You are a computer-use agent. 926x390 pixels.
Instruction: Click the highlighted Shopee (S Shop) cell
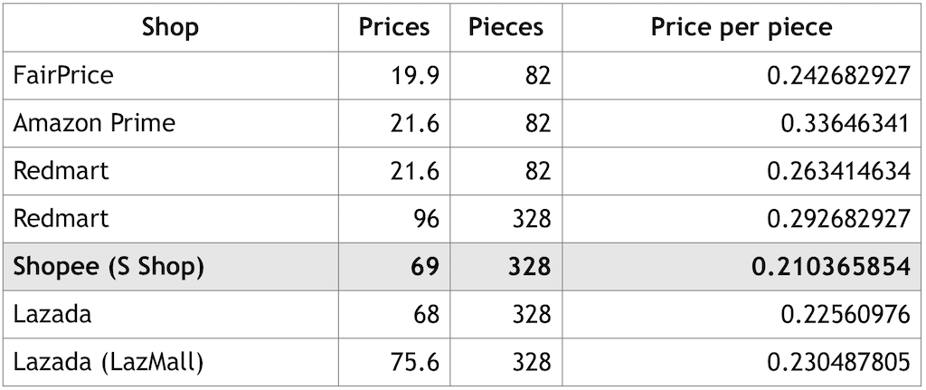[171, 267]
